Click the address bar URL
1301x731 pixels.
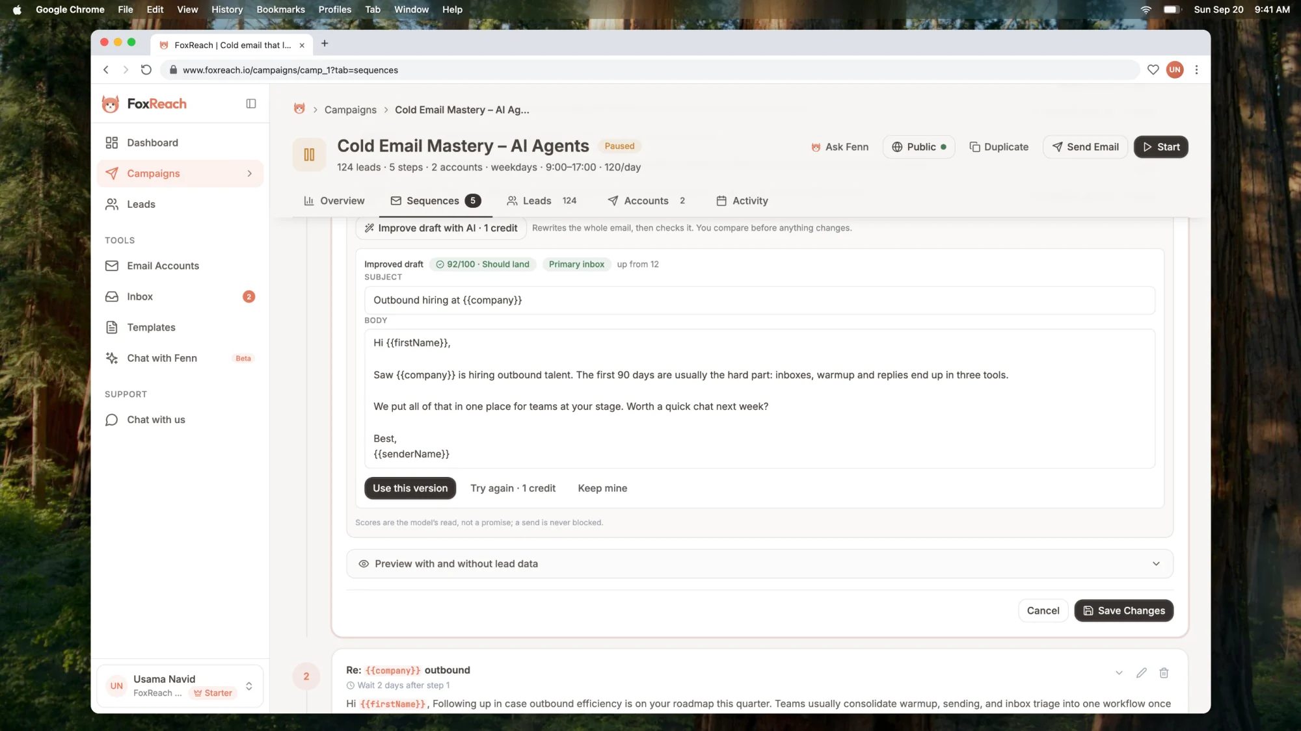(x=290, y=70)
